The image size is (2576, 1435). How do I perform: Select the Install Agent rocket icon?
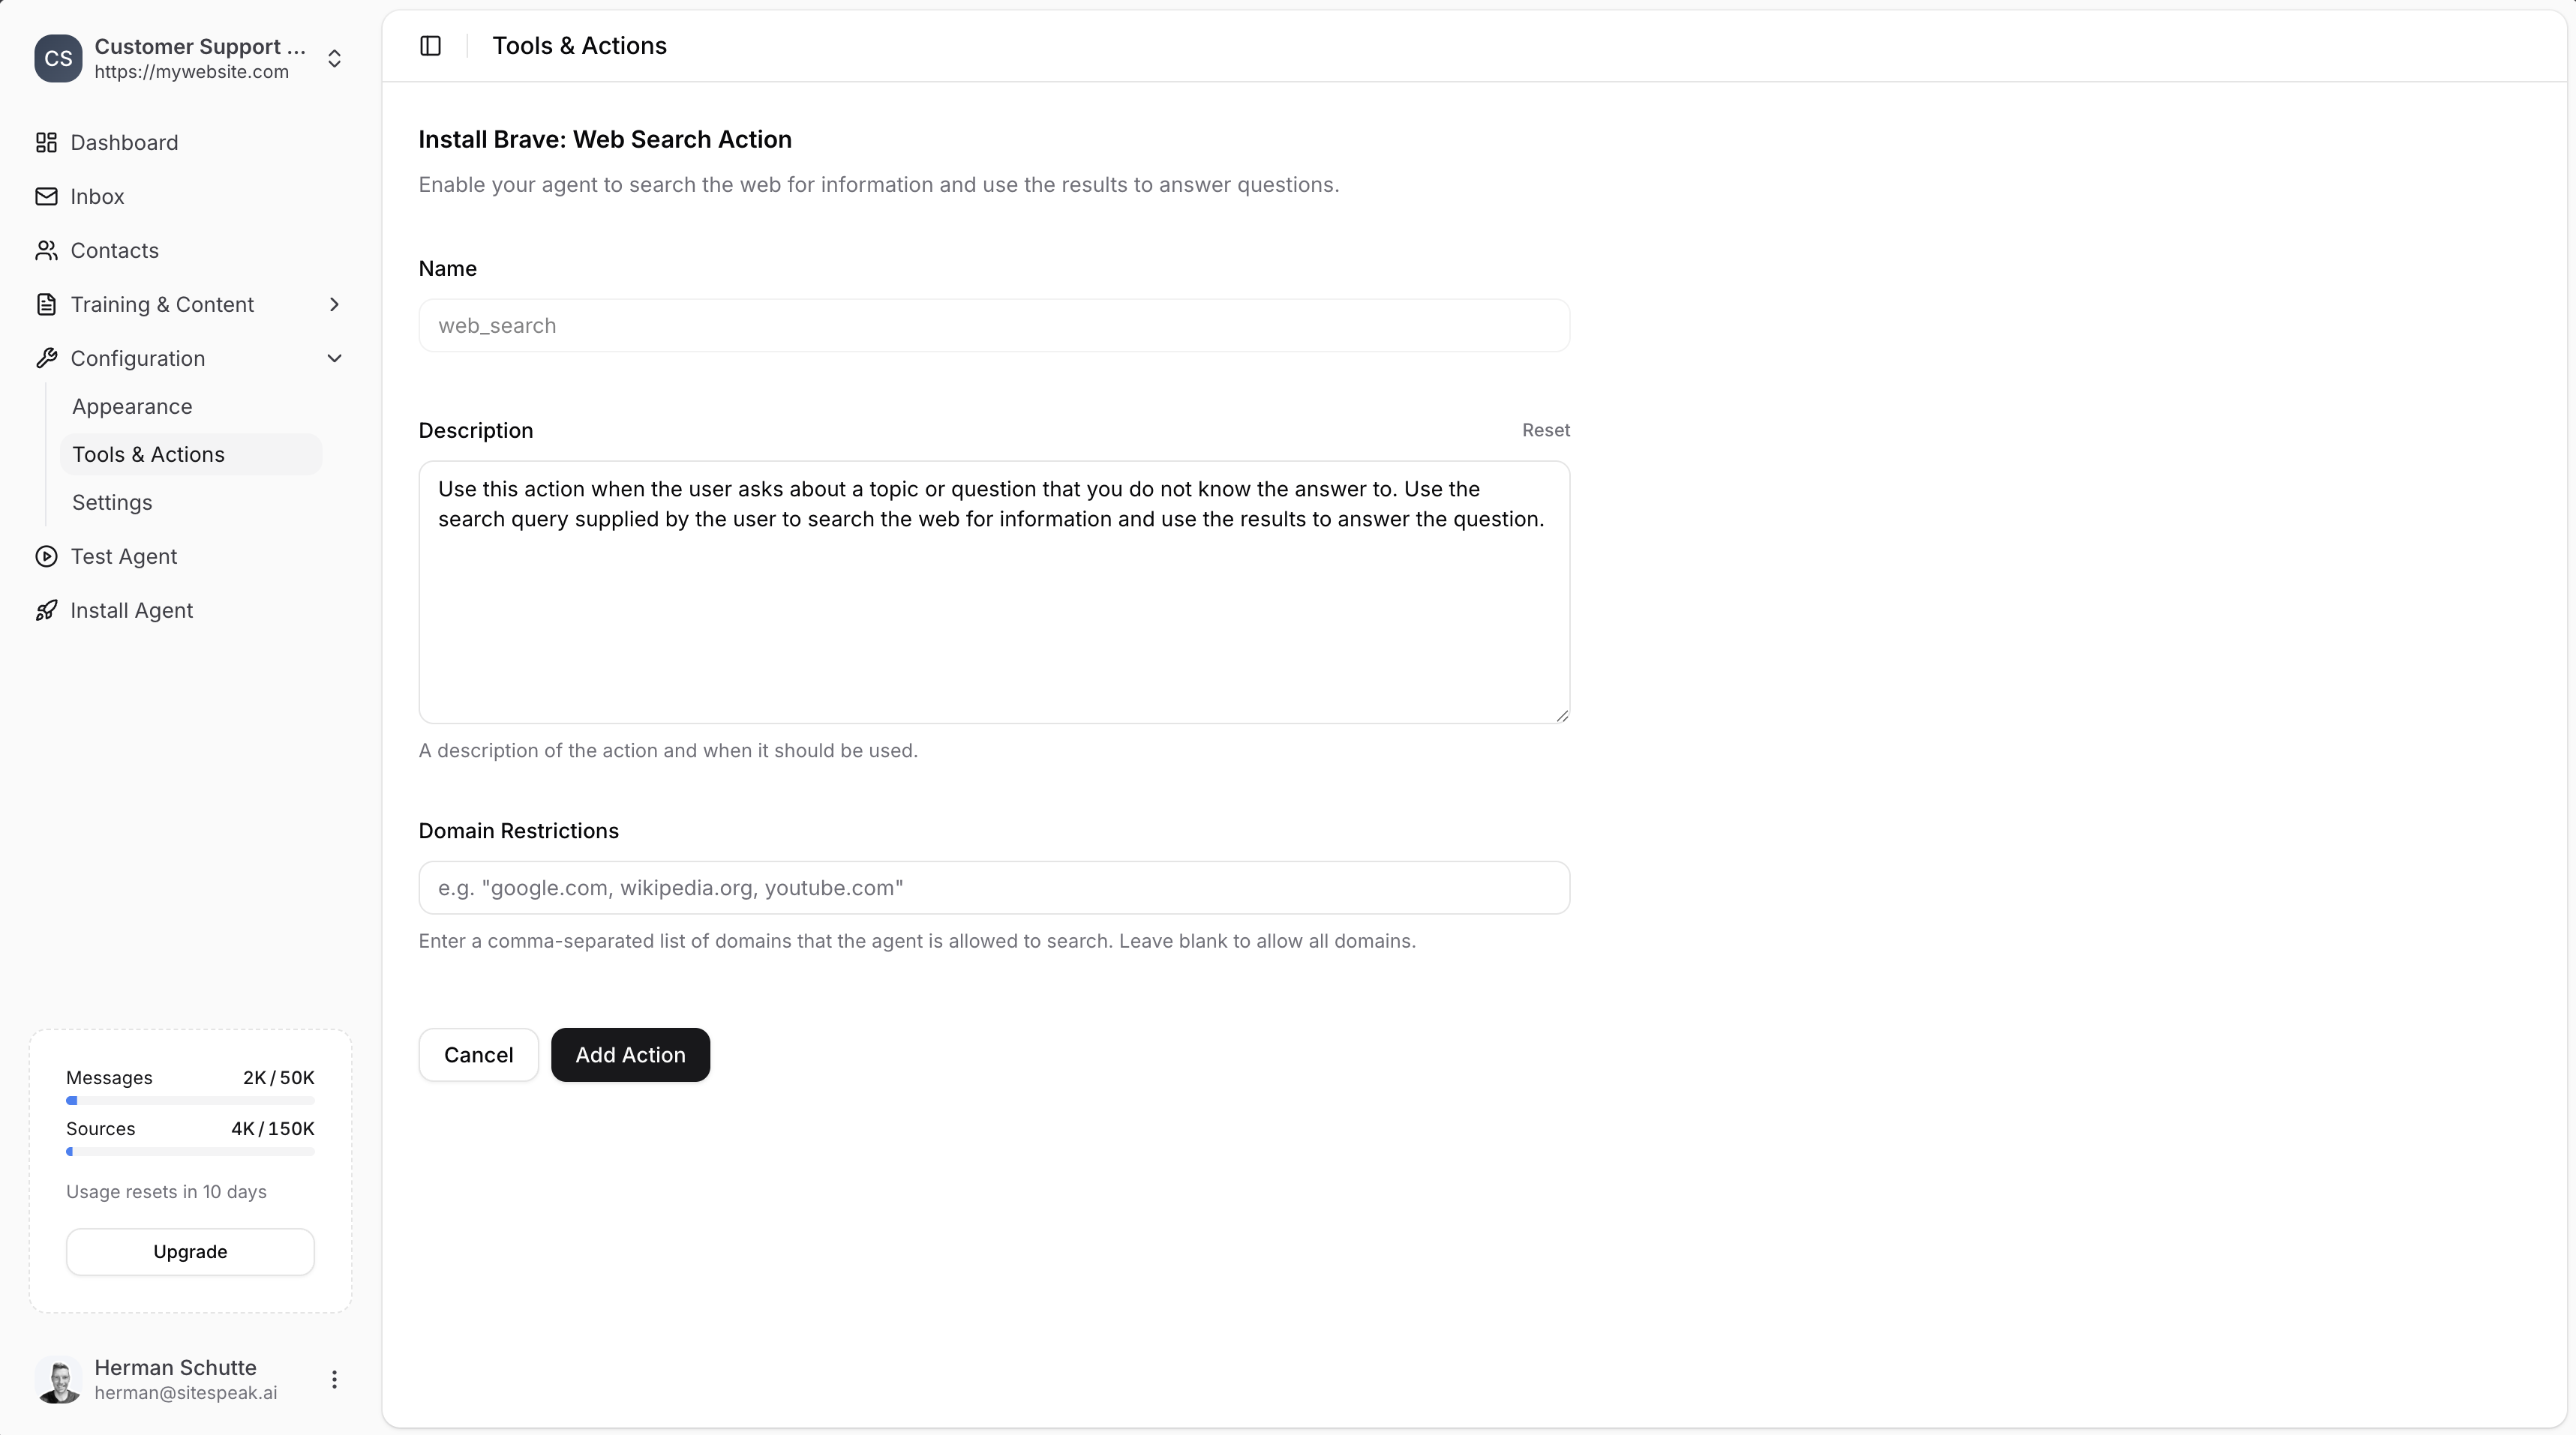point(46,610)
